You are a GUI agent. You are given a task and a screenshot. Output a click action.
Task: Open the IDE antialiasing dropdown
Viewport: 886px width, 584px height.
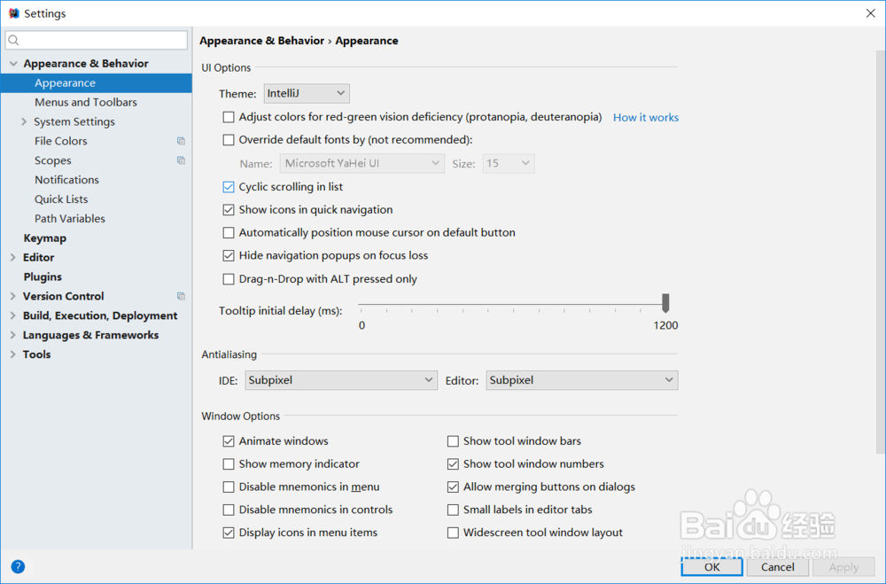341,380
